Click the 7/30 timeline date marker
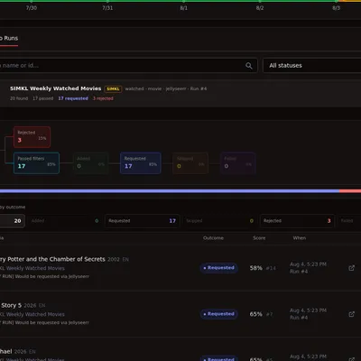Viewport: 361px width, 361px height. tap(32, 8)
